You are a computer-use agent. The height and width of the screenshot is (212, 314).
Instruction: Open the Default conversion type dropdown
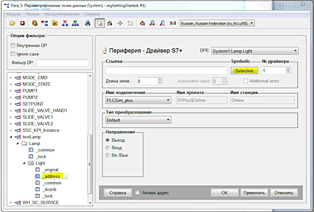pyautogui.click(x=139, y=120)
